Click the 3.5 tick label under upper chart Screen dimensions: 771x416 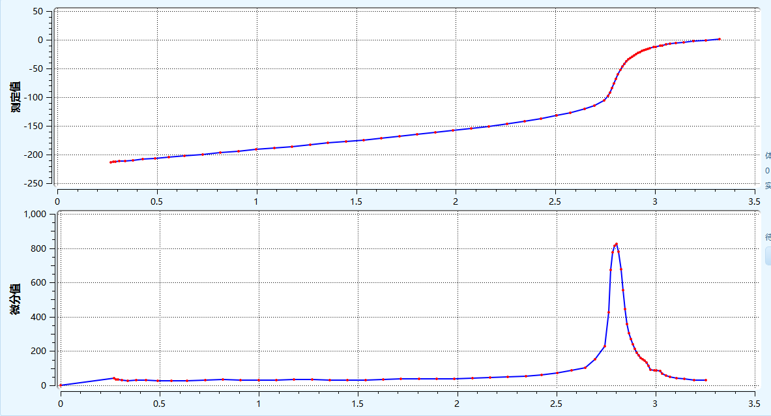754,201
